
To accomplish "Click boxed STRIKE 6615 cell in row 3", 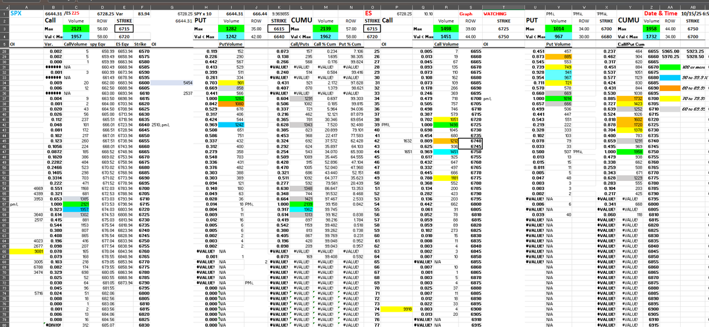I will pyautogui.click(x=279, y=28).
